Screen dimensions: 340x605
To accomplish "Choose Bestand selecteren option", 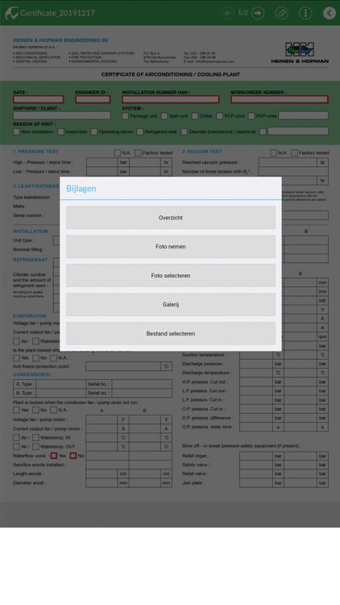I will 171,333.
